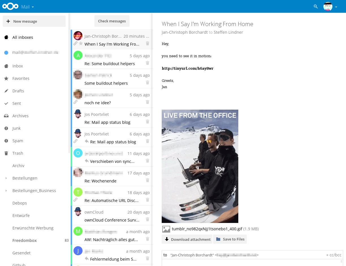Open the Trash folder icon
Image resolution: width=346 pixels, height=266 pixels.
[x=6, y=153]
